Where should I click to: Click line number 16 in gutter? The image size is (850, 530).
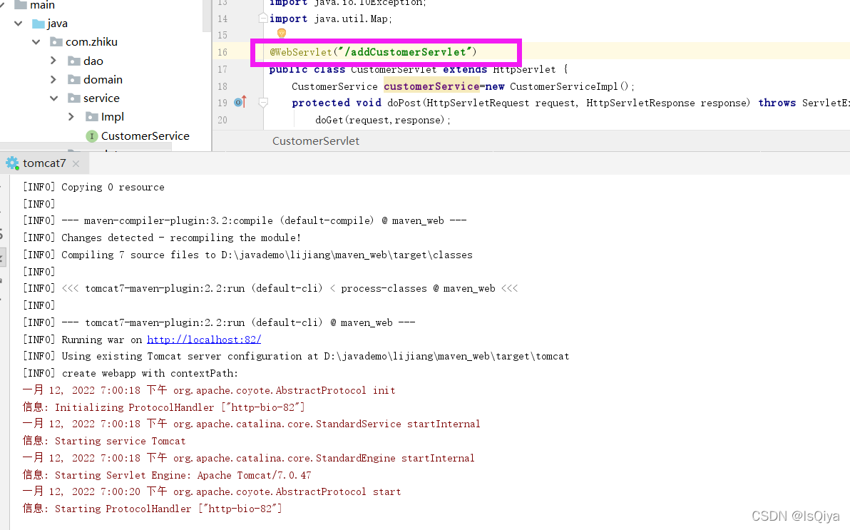click(x=222, y=52)
